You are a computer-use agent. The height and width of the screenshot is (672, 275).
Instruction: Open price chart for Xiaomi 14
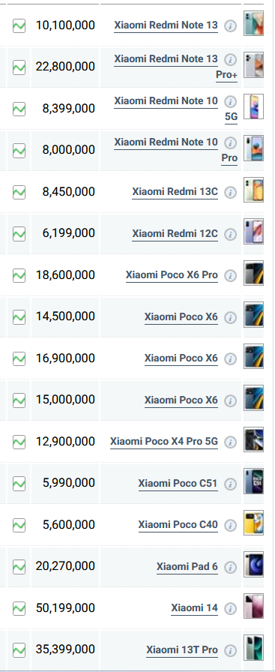19,608
